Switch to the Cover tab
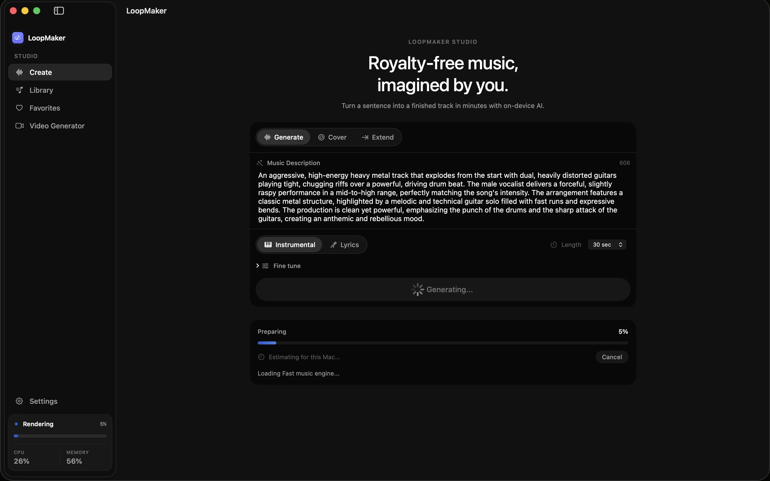This screenshot has height=481, width=770. pos(332,137)
